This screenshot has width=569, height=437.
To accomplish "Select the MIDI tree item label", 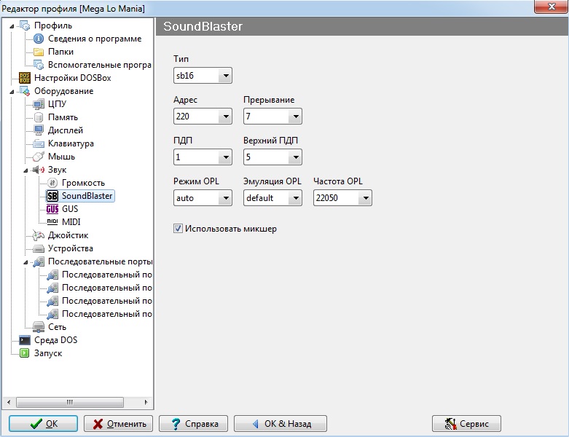I will click(x=71, y=222).
